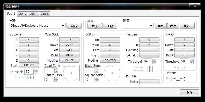The width and height of the screenshot is (205, 102).
Task: Click C-Stick Down binding K
Action: point(110,45)
